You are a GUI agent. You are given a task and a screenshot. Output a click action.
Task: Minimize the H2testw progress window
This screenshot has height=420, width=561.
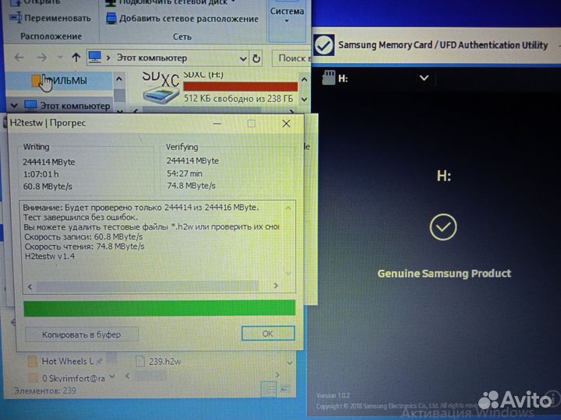pos(217,124)
